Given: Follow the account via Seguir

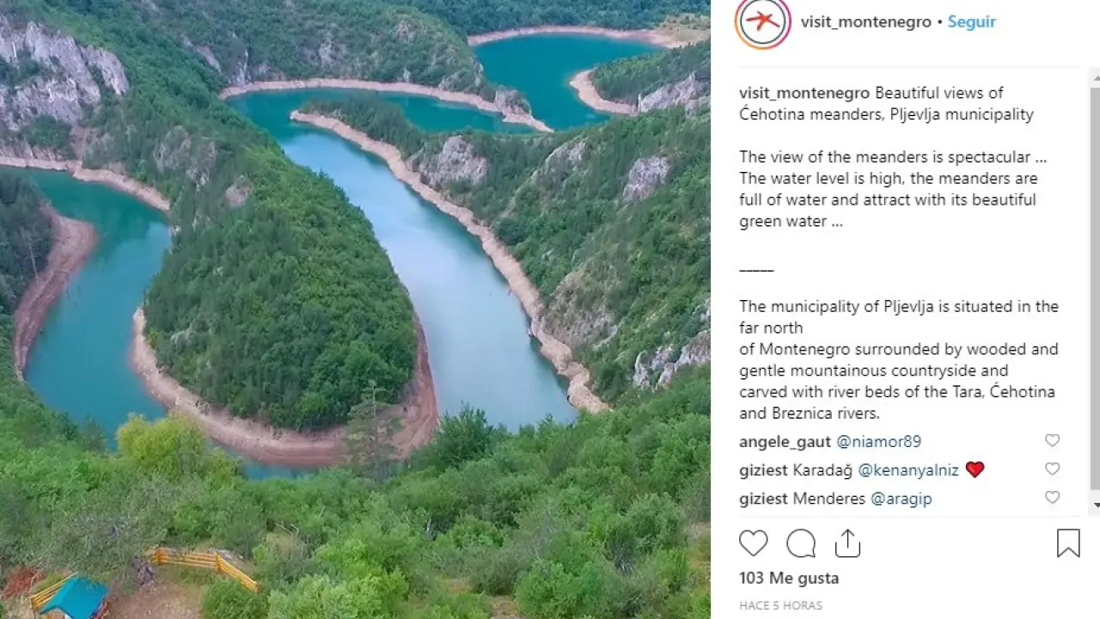Looking at the screenshot, I should click(x=972, y=22).
